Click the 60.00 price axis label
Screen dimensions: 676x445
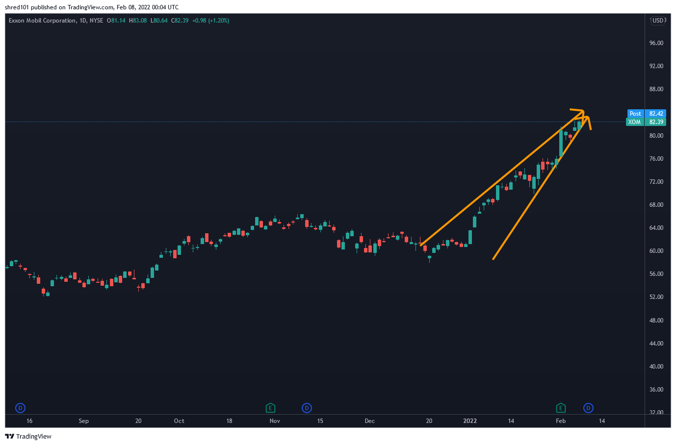click(x=656, y=251)
